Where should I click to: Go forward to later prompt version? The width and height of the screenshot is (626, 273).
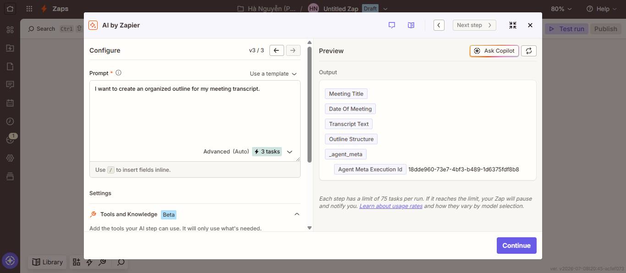pyautogui.click(x=293, y=50)
